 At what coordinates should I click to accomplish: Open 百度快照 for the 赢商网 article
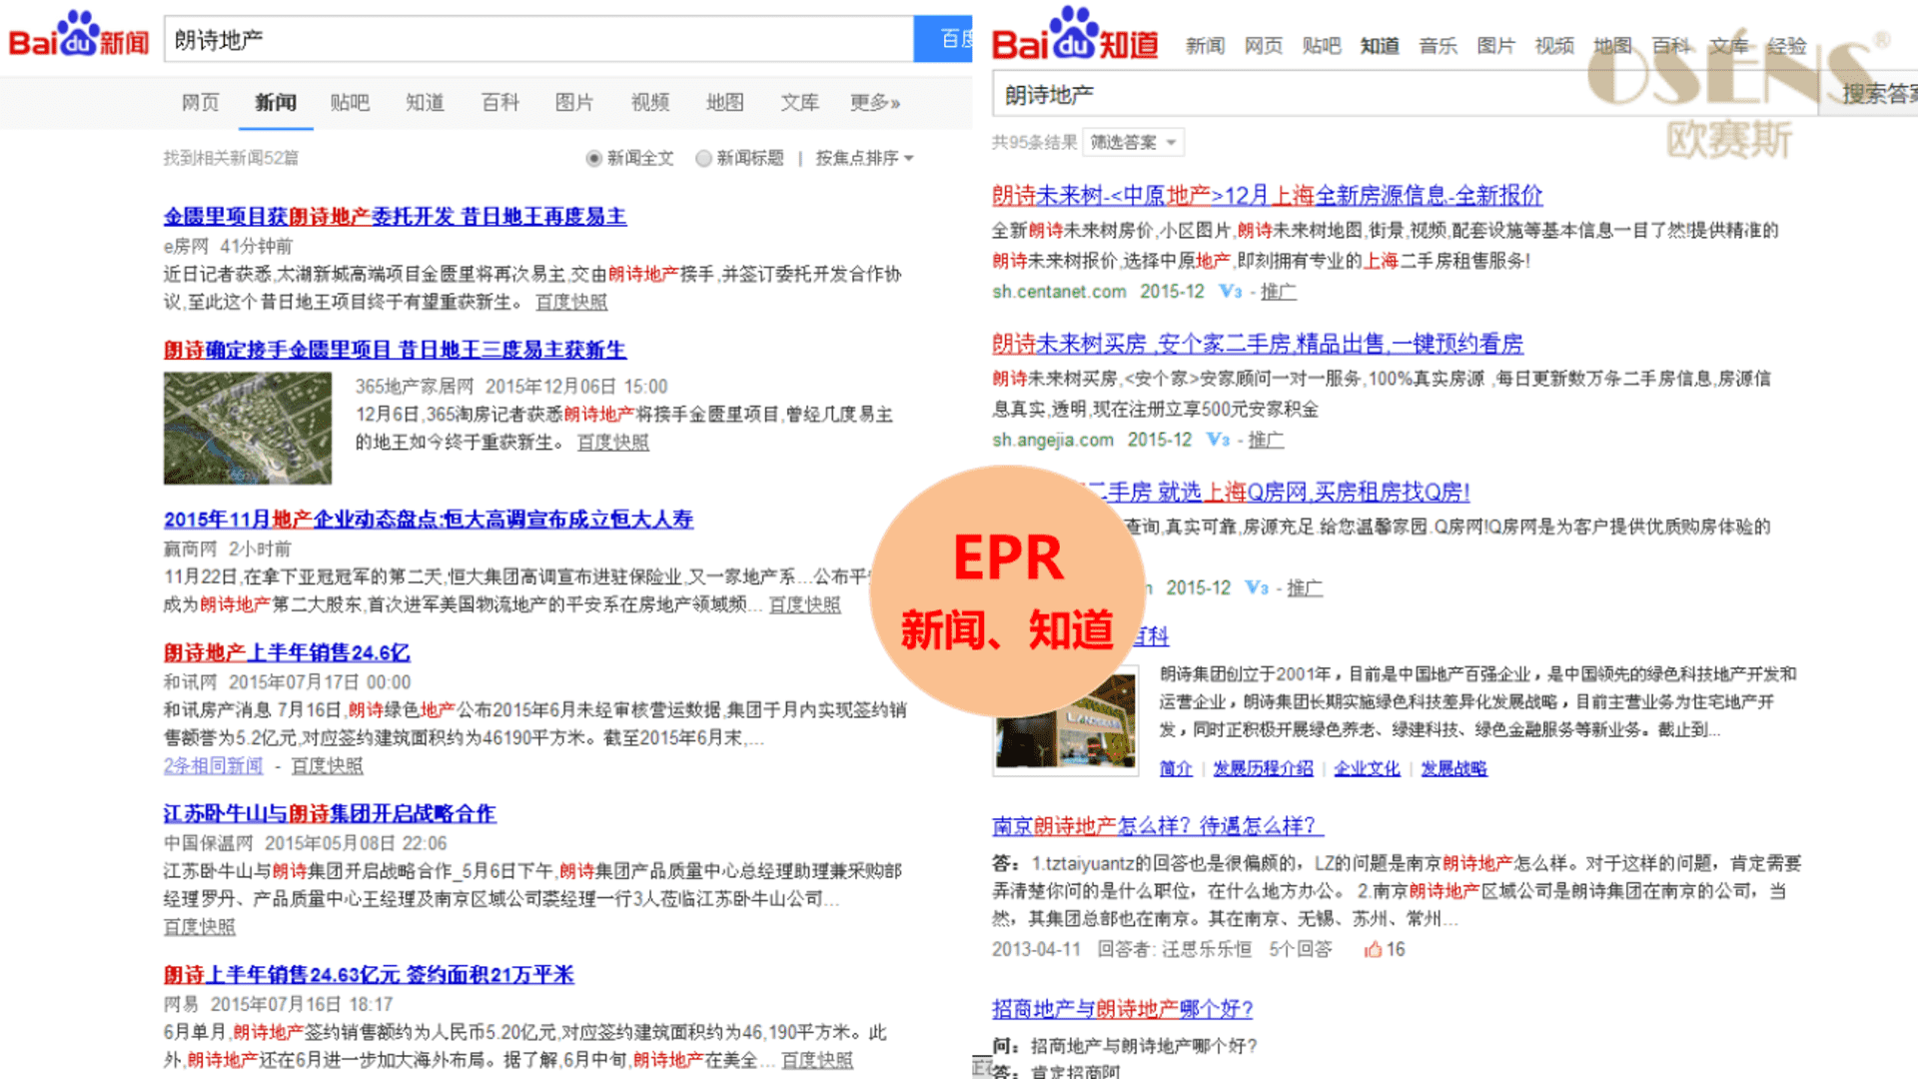[804, 604]
